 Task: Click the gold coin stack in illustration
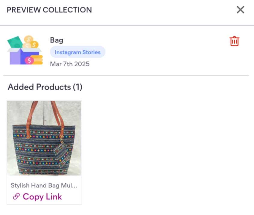(37, 60)
